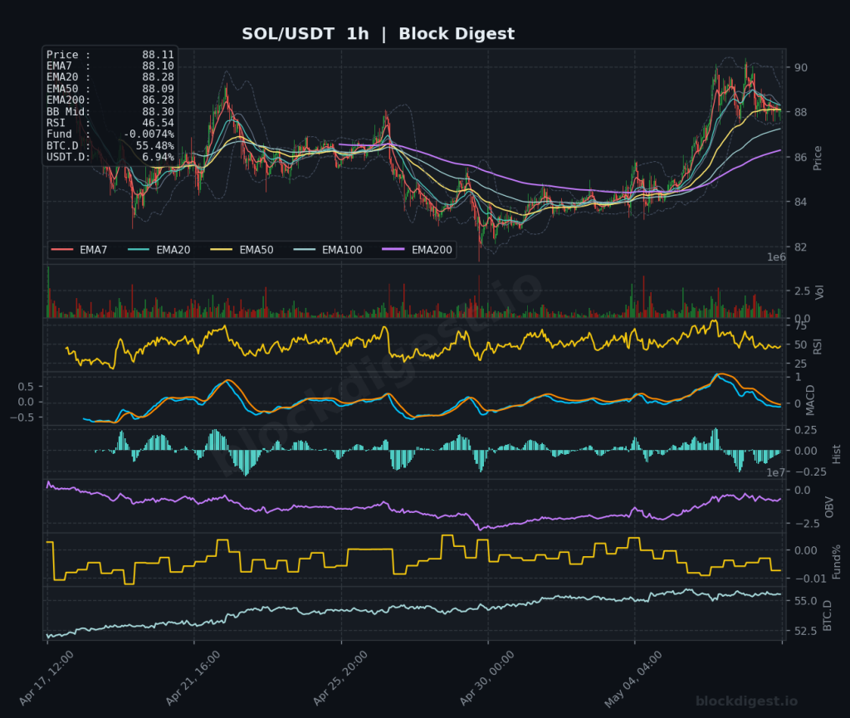Click the RSI panel axis label
The image size is (850, 718).
pyautogui.click(x=818, y=346)
